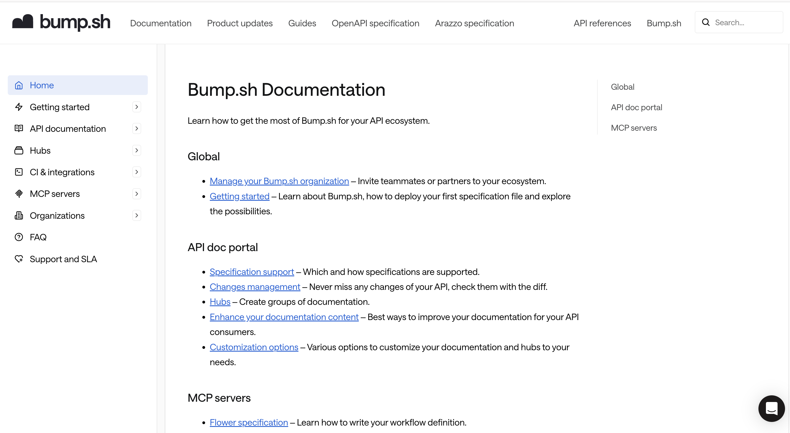790x433 pixels.
Task: Click the Getting started lightning bolt icon
Action: click(19, 107)
